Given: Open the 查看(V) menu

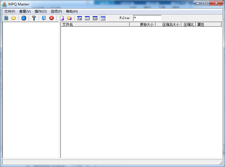Looking at the screenshot, I should pos(25,11).
